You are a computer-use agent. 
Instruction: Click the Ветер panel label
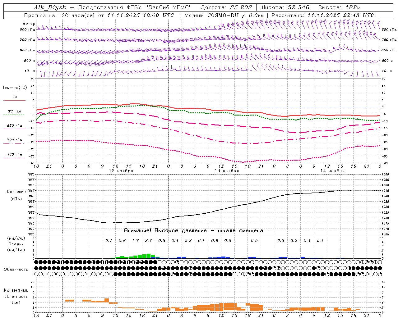point(29,24)
